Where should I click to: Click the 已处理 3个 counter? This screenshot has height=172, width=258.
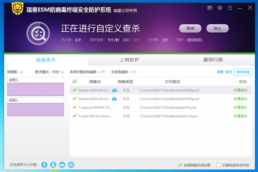158,40
